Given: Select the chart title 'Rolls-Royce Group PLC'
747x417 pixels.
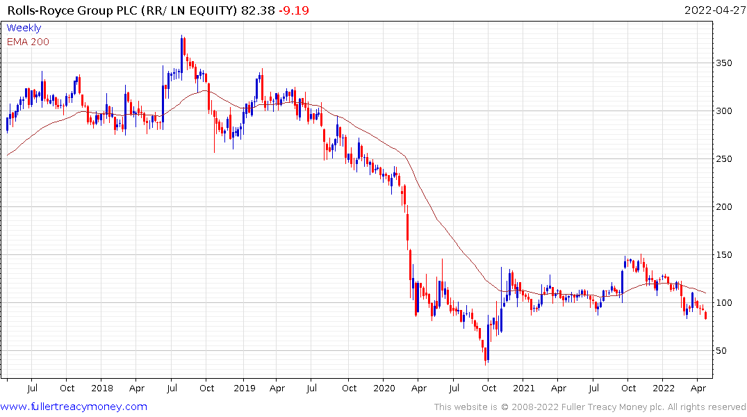Looking at the screenshot, I should [72, 10].
